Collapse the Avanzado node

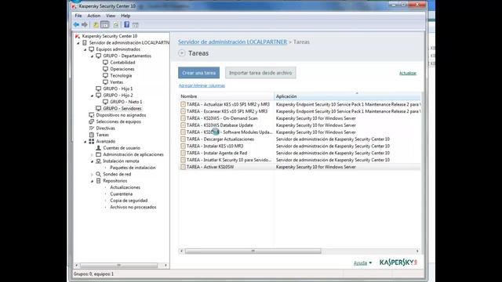[85, 142]
